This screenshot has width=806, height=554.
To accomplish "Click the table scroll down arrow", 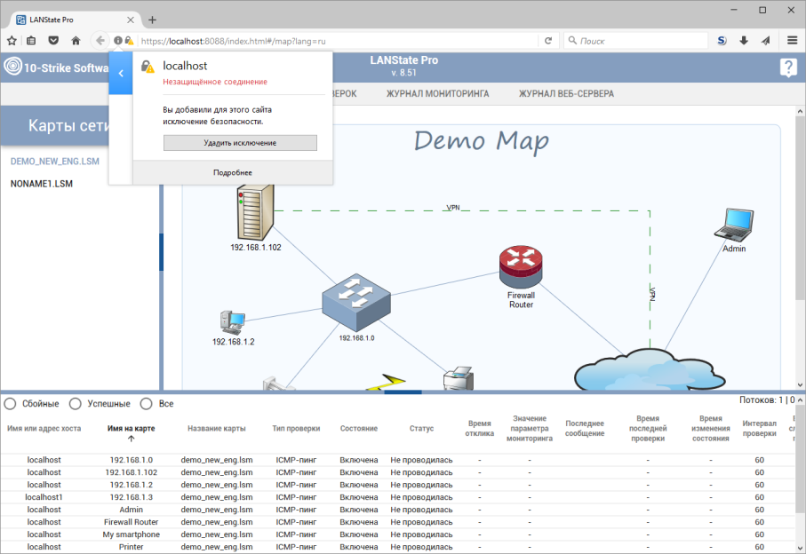I will pos(801,547).
